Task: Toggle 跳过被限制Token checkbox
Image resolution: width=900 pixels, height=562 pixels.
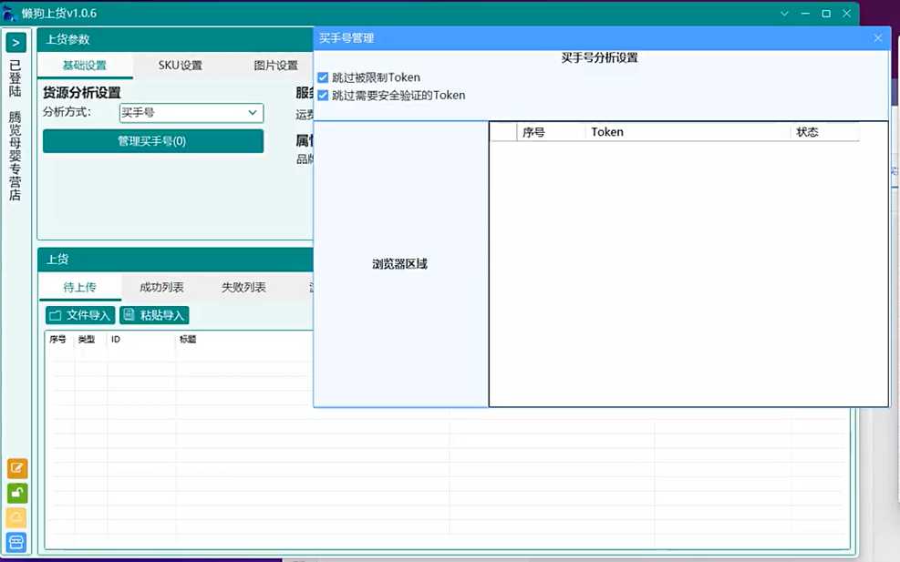Action: (323, 77)
